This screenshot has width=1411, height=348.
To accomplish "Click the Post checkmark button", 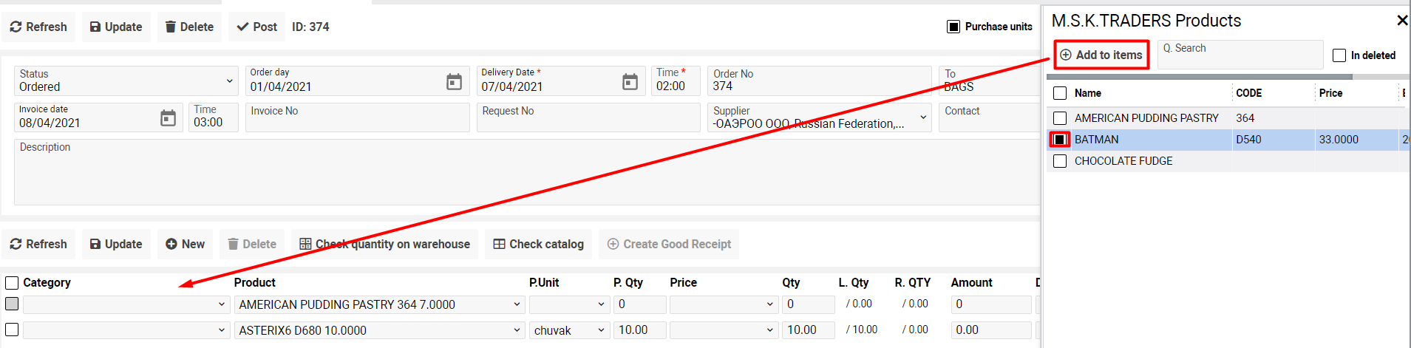I will pos(256,27).
